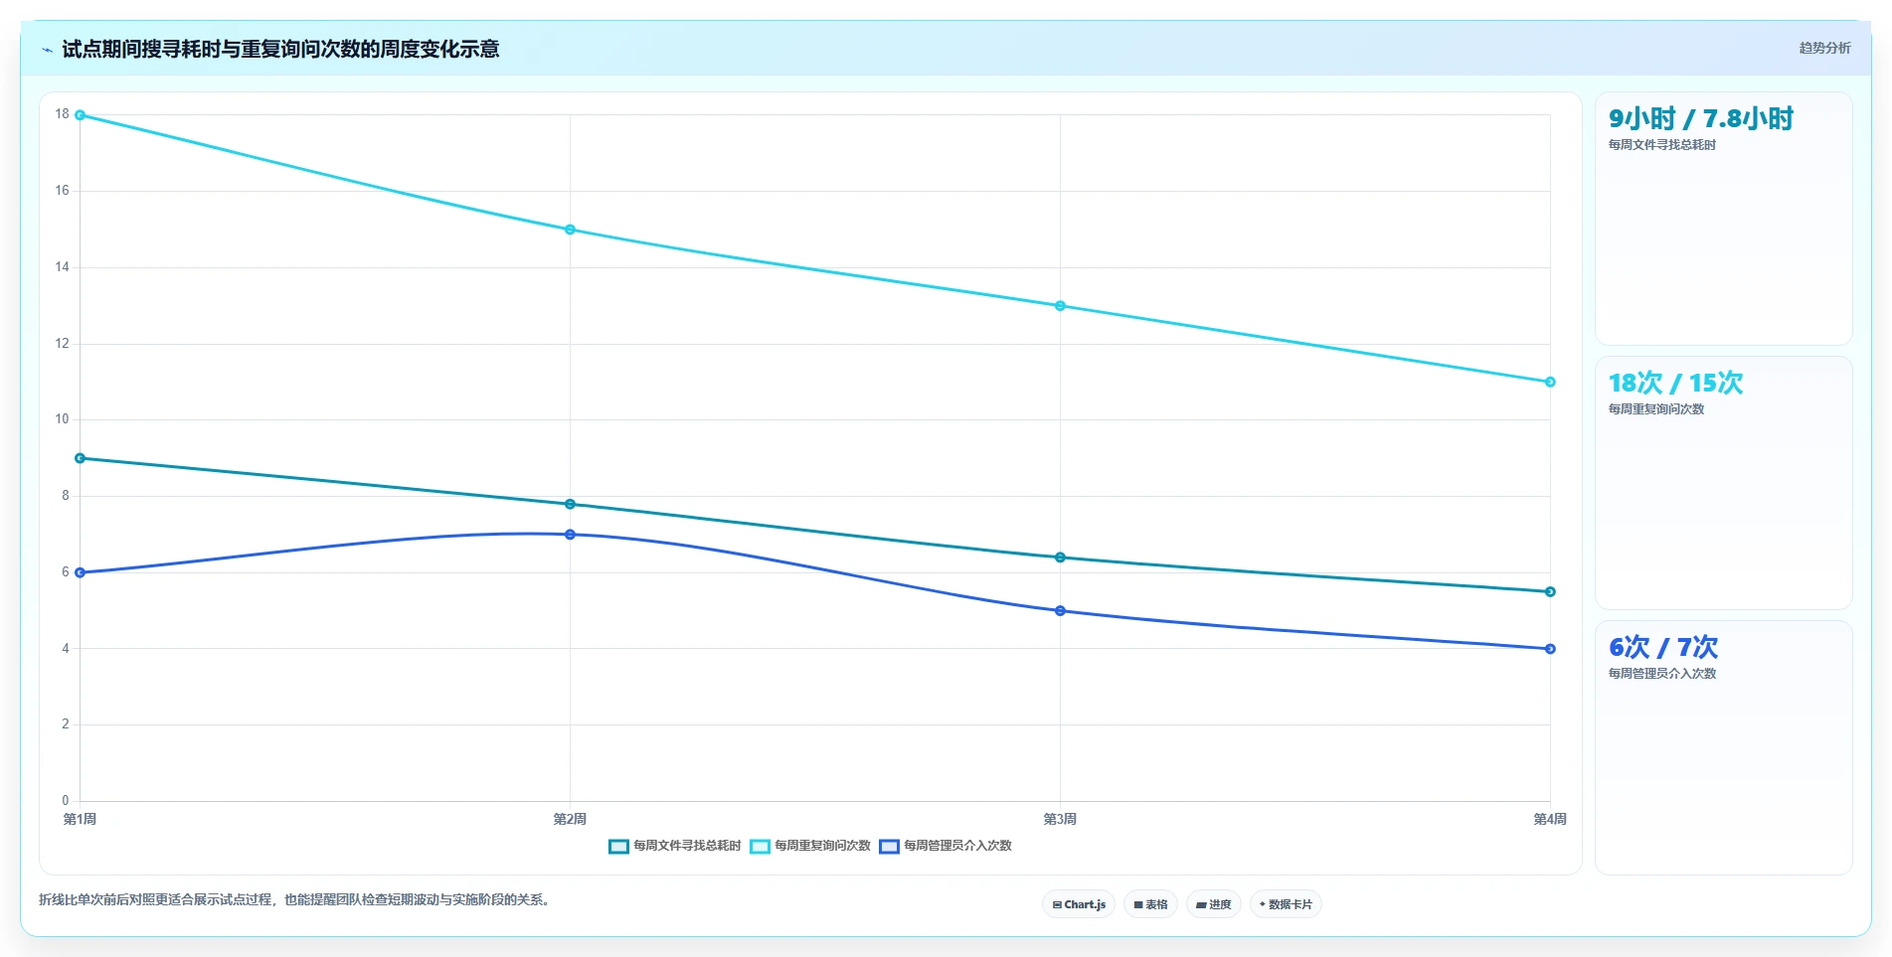The image size is (1892, 957).
Task: Click the 第2周 x-axis label
Action: pos(570,819)
